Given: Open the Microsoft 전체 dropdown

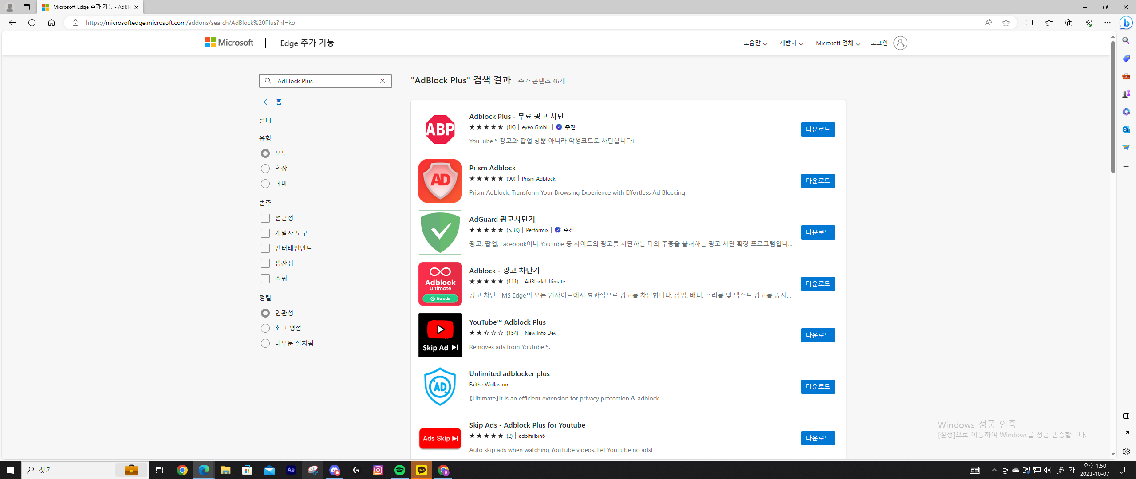Looking at the screenshot, I should (x=837, y=43).
